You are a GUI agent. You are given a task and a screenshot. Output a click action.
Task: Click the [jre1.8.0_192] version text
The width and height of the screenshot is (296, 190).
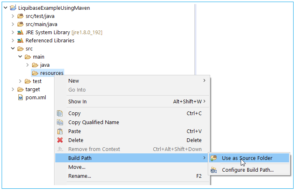tap(87, 33)
